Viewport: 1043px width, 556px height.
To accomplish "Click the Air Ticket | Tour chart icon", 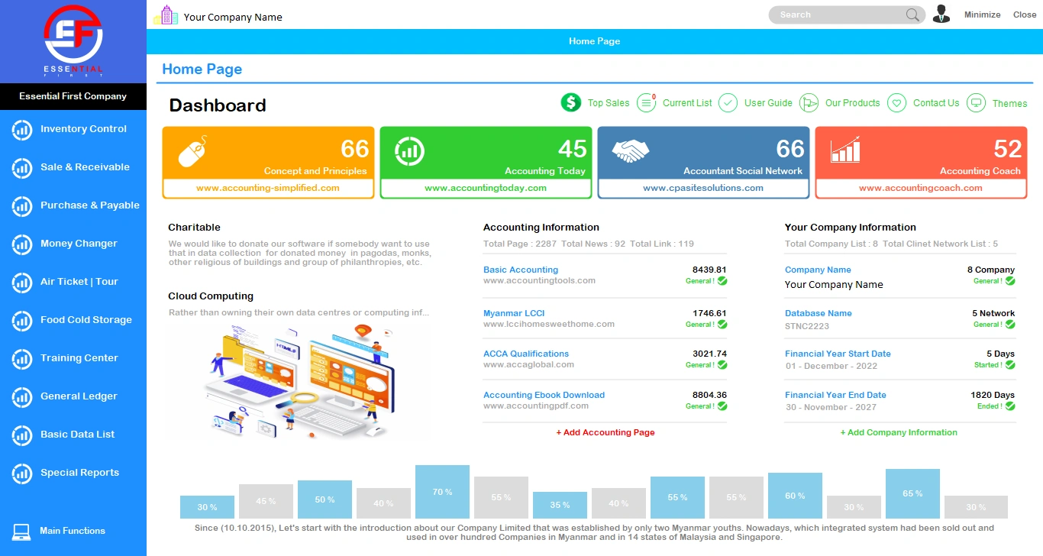I will [21, 283].
